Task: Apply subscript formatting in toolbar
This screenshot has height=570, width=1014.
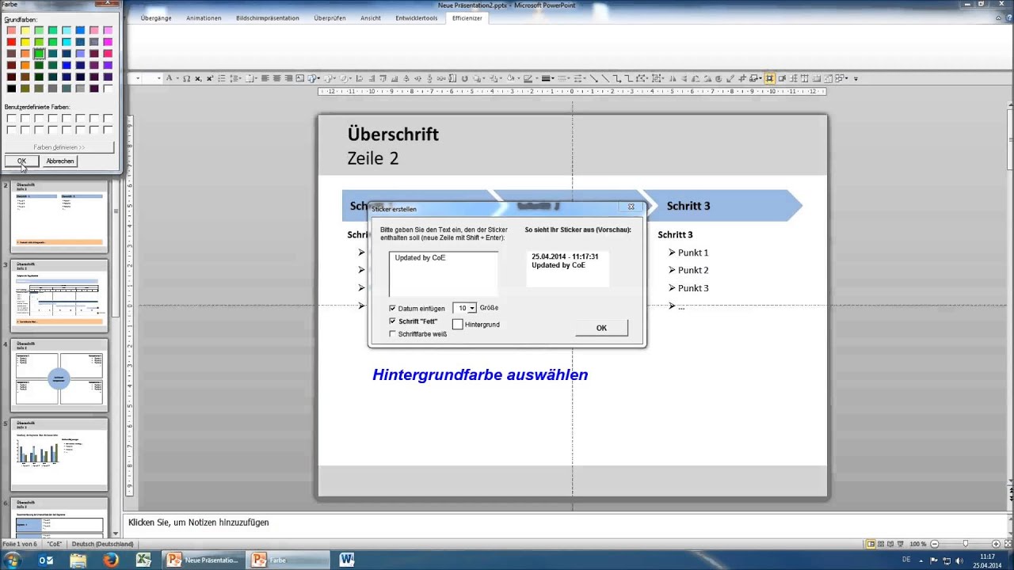Action: click(x=198, y=78)
